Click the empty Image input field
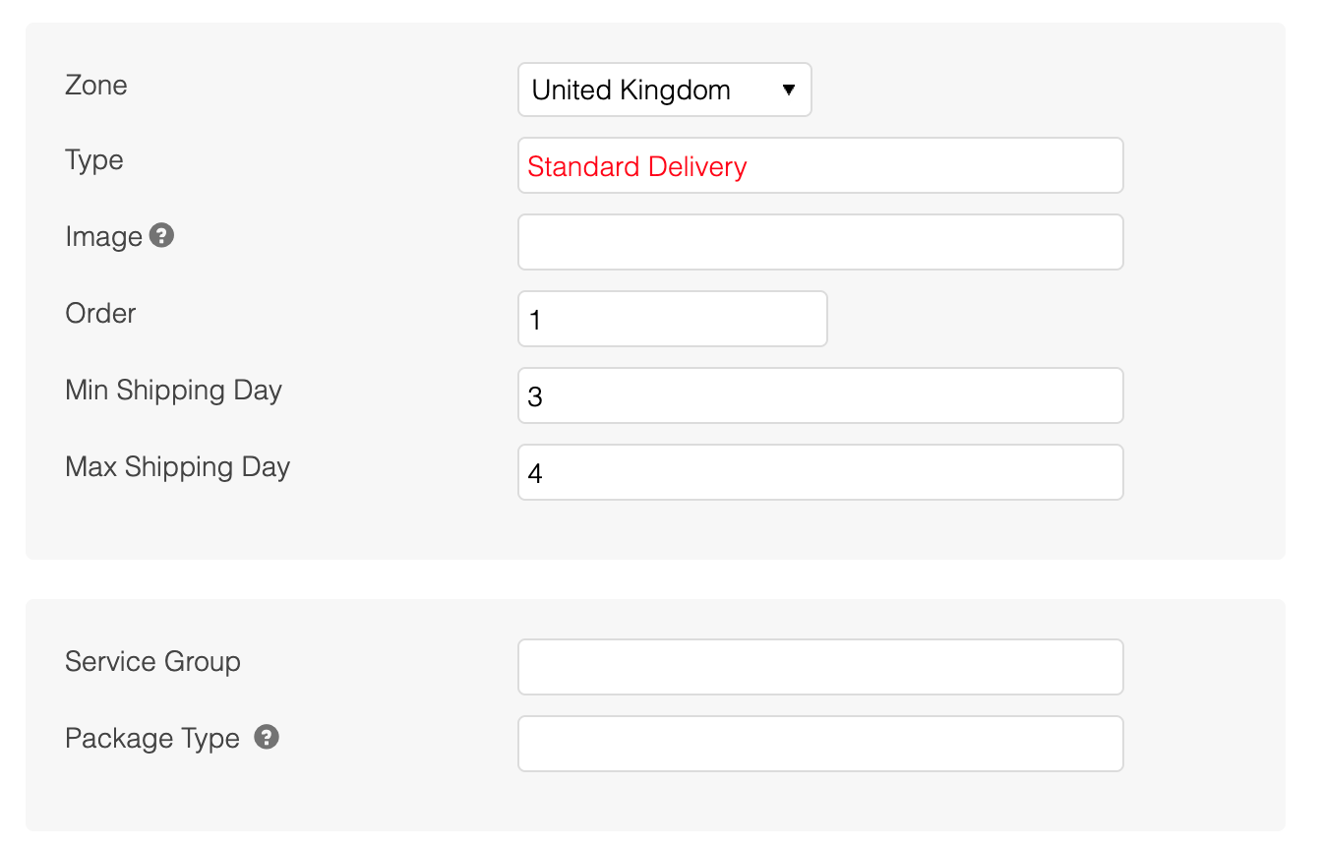 tap(819, 242)
